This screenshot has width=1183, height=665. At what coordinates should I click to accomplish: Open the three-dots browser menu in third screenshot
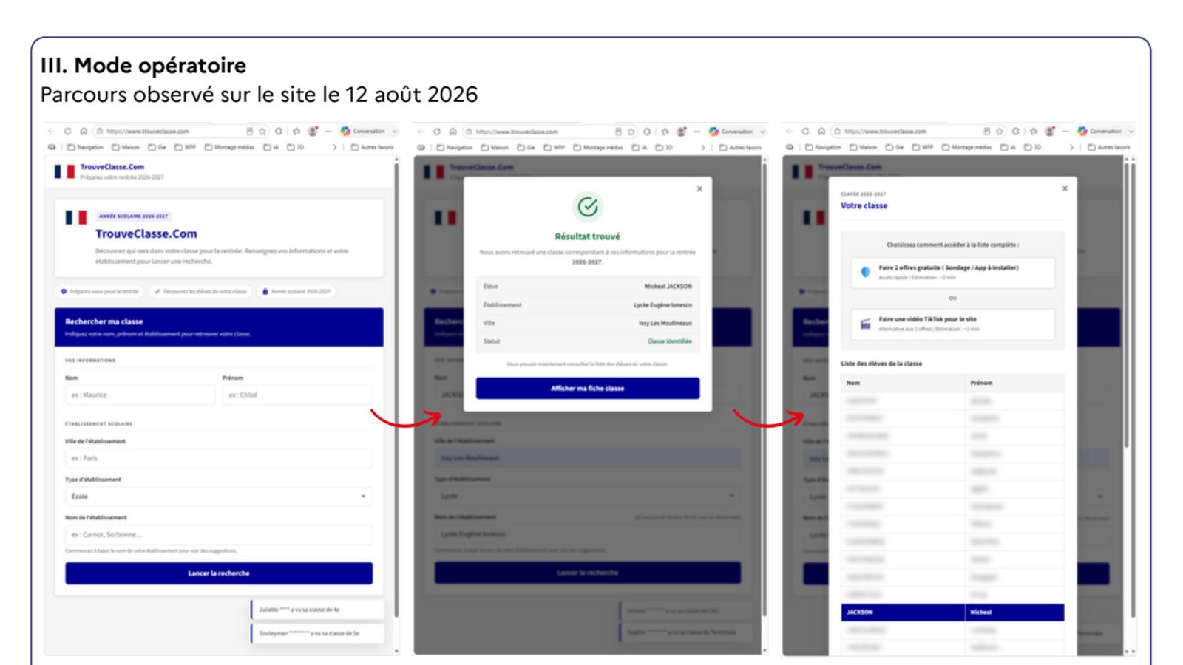pos(1065,132)
